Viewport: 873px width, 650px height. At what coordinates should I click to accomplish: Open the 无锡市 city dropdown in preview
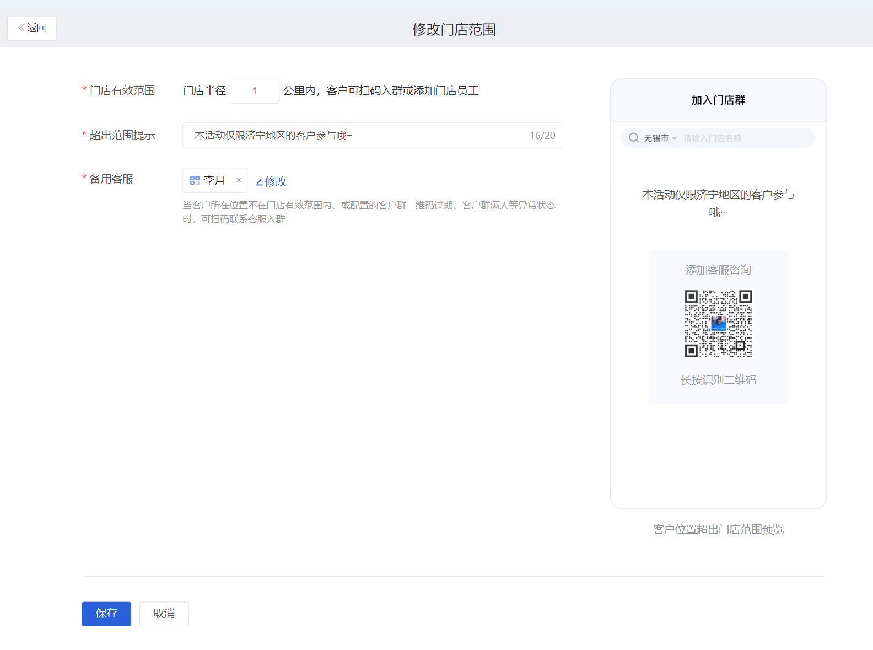[660, 138]
